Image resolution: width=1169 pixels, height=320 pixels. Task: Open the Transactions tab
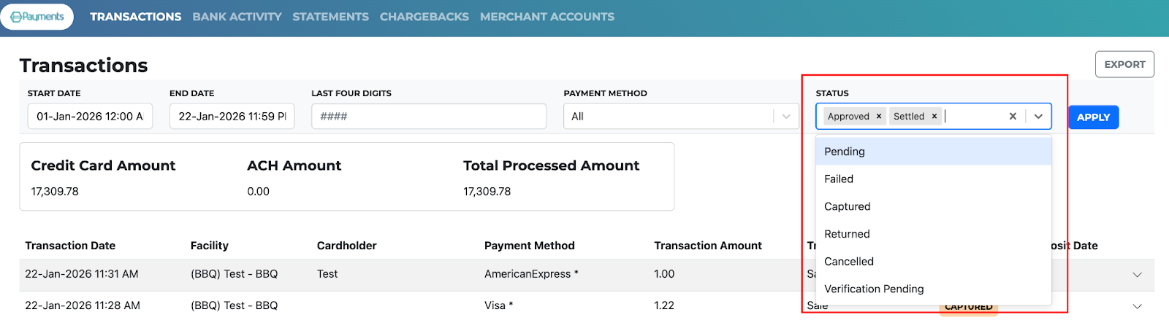coord(136,17)
